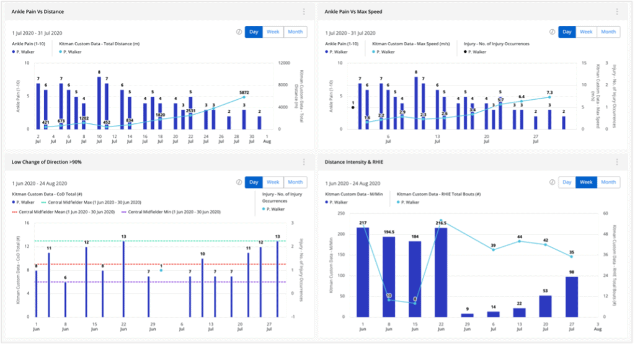Click Distance Intensity & RHIE widget title
635x346 pixels.
(x=354, y=162)
